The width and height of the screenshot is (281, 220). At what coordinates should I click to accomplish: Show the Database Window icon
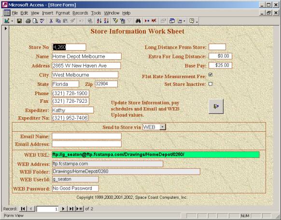click(x=172, y=21)
